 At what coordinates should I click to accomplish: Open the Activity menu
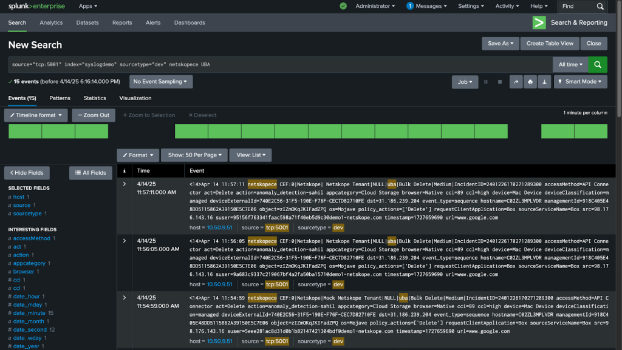507,6
